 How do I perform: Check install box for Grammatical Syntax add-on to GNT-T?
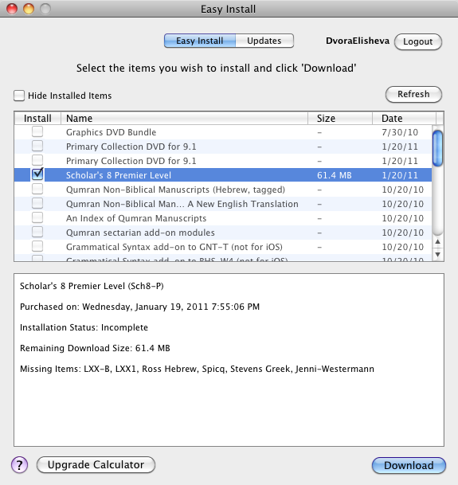(x=37, y=246)
